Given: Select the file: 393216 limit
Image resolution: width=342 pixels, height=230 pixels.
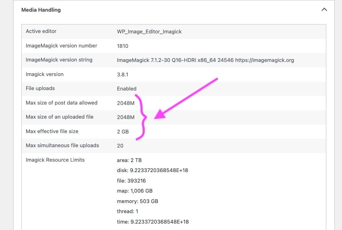Looking at the screenshot, I should pos(131,181).
